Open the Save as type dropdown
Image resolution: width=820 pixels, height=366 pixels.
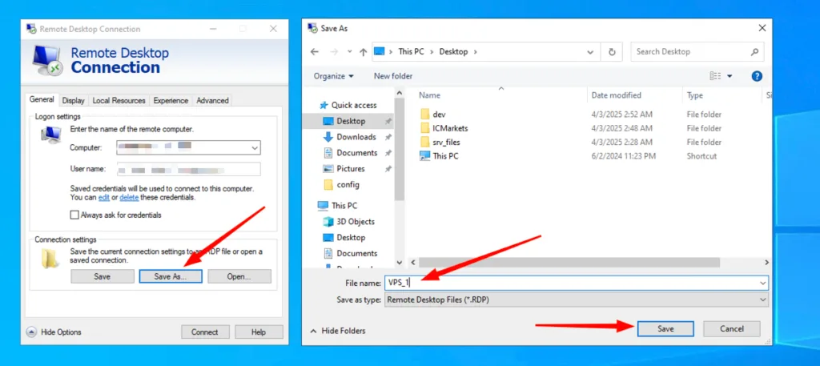(x=761, y=300)
